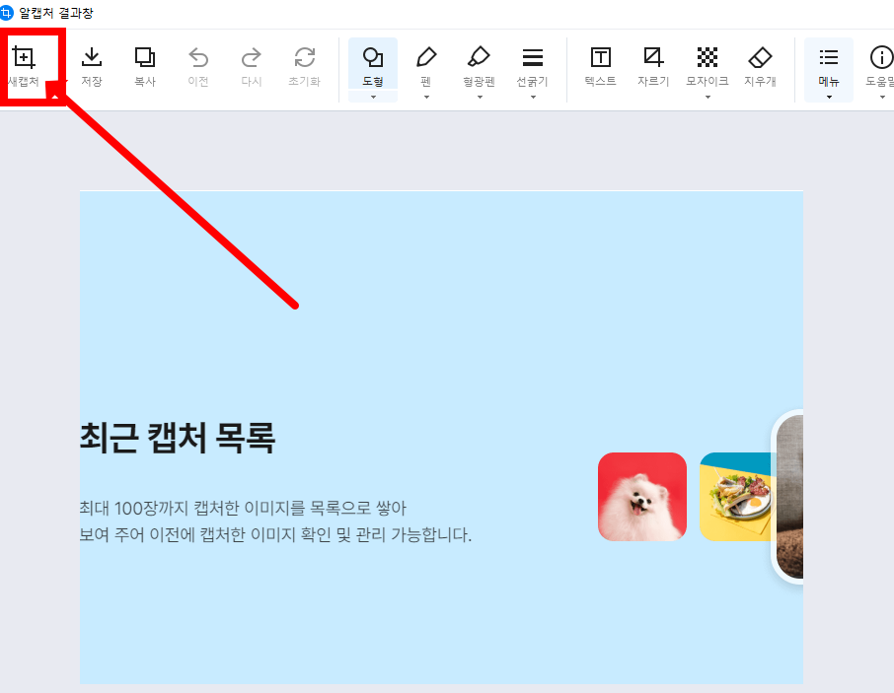This screenshot has width=894, height=693.
Task: Open the 선굵기 line thickness selector
Action: 533,59
